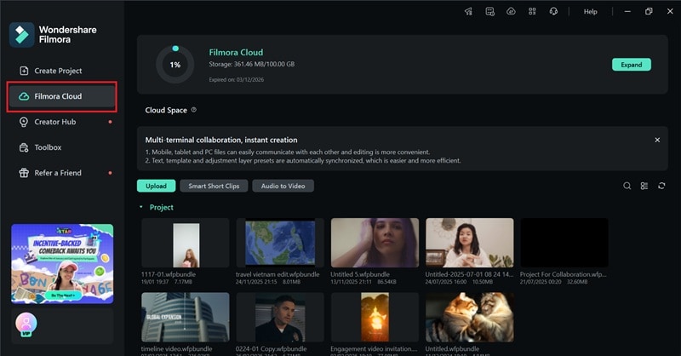Click the Incentive-Backed Comeback promo banner

pyautogui.click(x=62, y=264)
